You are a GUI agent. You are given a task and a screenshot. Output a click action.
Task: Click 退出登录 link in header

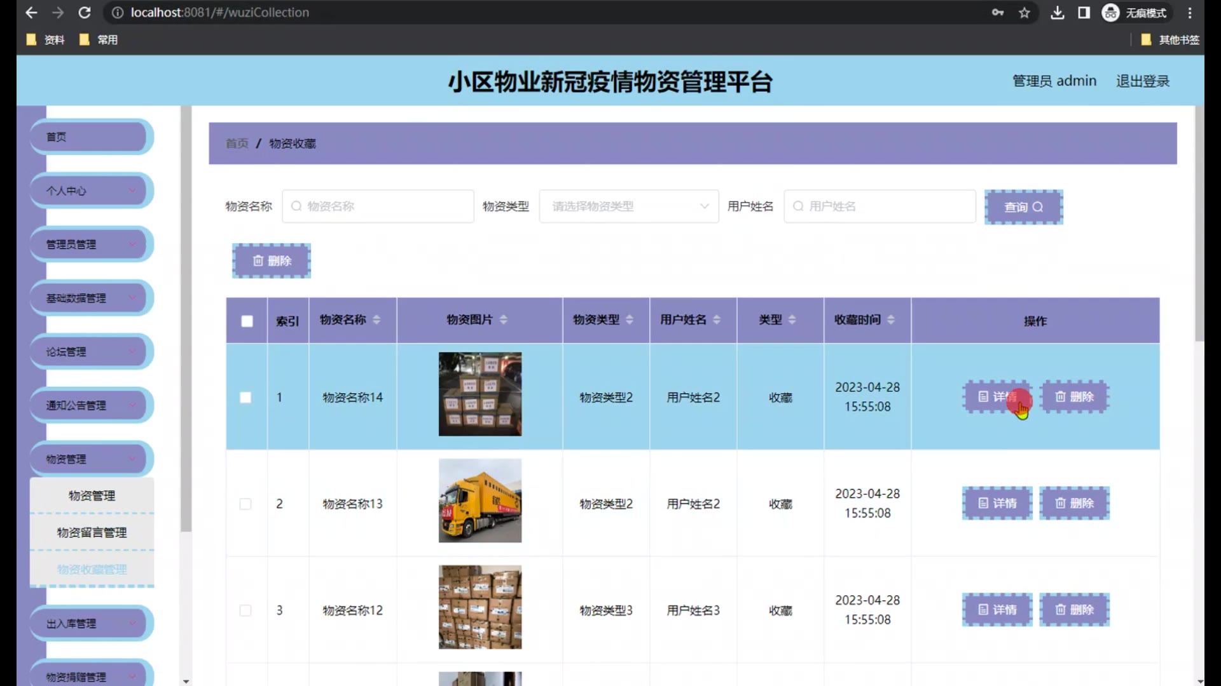point(1143,81)
